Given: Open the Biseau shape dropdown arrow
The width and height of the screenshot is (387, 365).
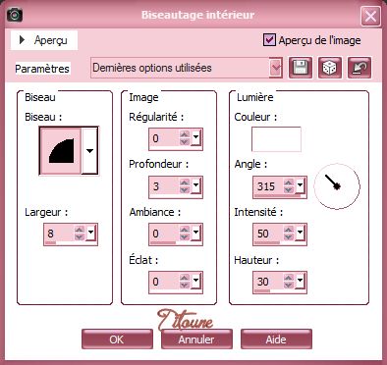Looking at the screenshot, I should point(89,151).
